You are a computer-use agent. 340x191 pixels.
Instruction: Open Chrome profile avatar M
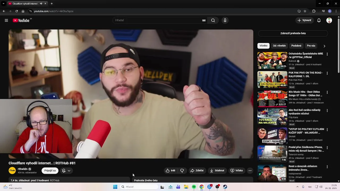coord(330,11)
